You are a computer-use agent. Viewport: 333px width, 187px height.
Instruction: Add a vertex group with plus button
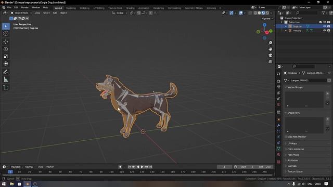coord(327,94)
